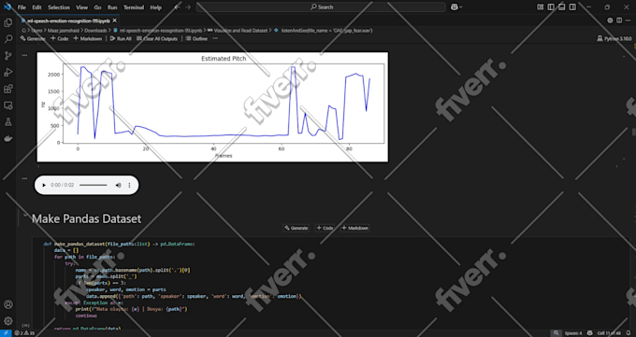Open the Selection menu
Image resolution: width=636 pixels, height=337 pixels.
click(x=59, y=7)
